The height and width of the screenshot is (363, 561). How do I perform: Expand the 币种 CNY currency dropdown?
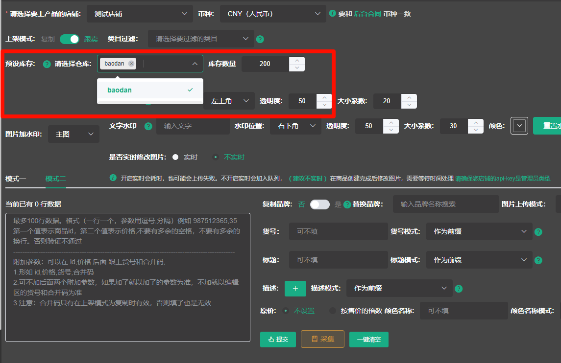point(272,14)
